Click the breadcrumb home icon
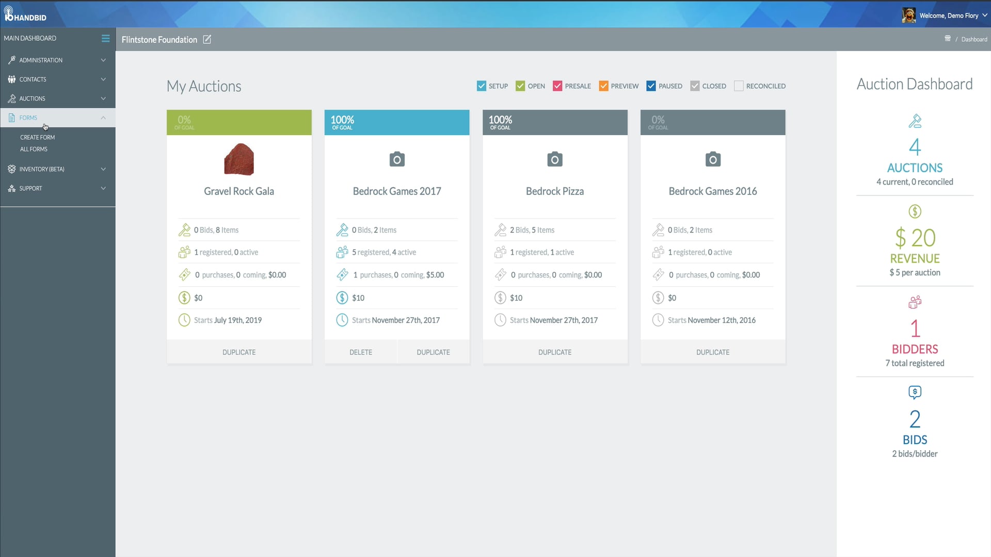Screen dimensions: 991x557 pos(948,39)
